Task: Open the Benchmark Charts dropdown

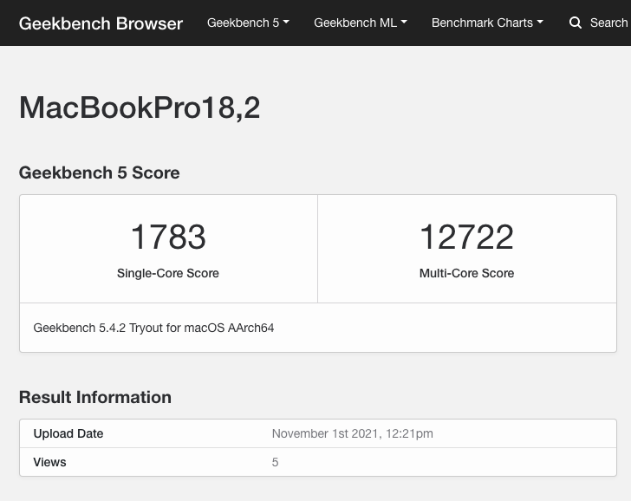Action: point(487,23)
